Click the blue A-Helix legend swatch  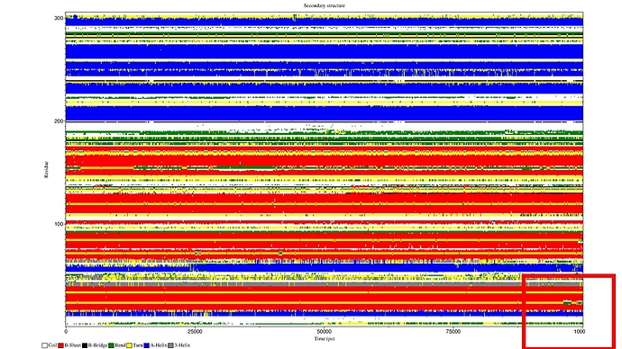[x=146, y=345]
